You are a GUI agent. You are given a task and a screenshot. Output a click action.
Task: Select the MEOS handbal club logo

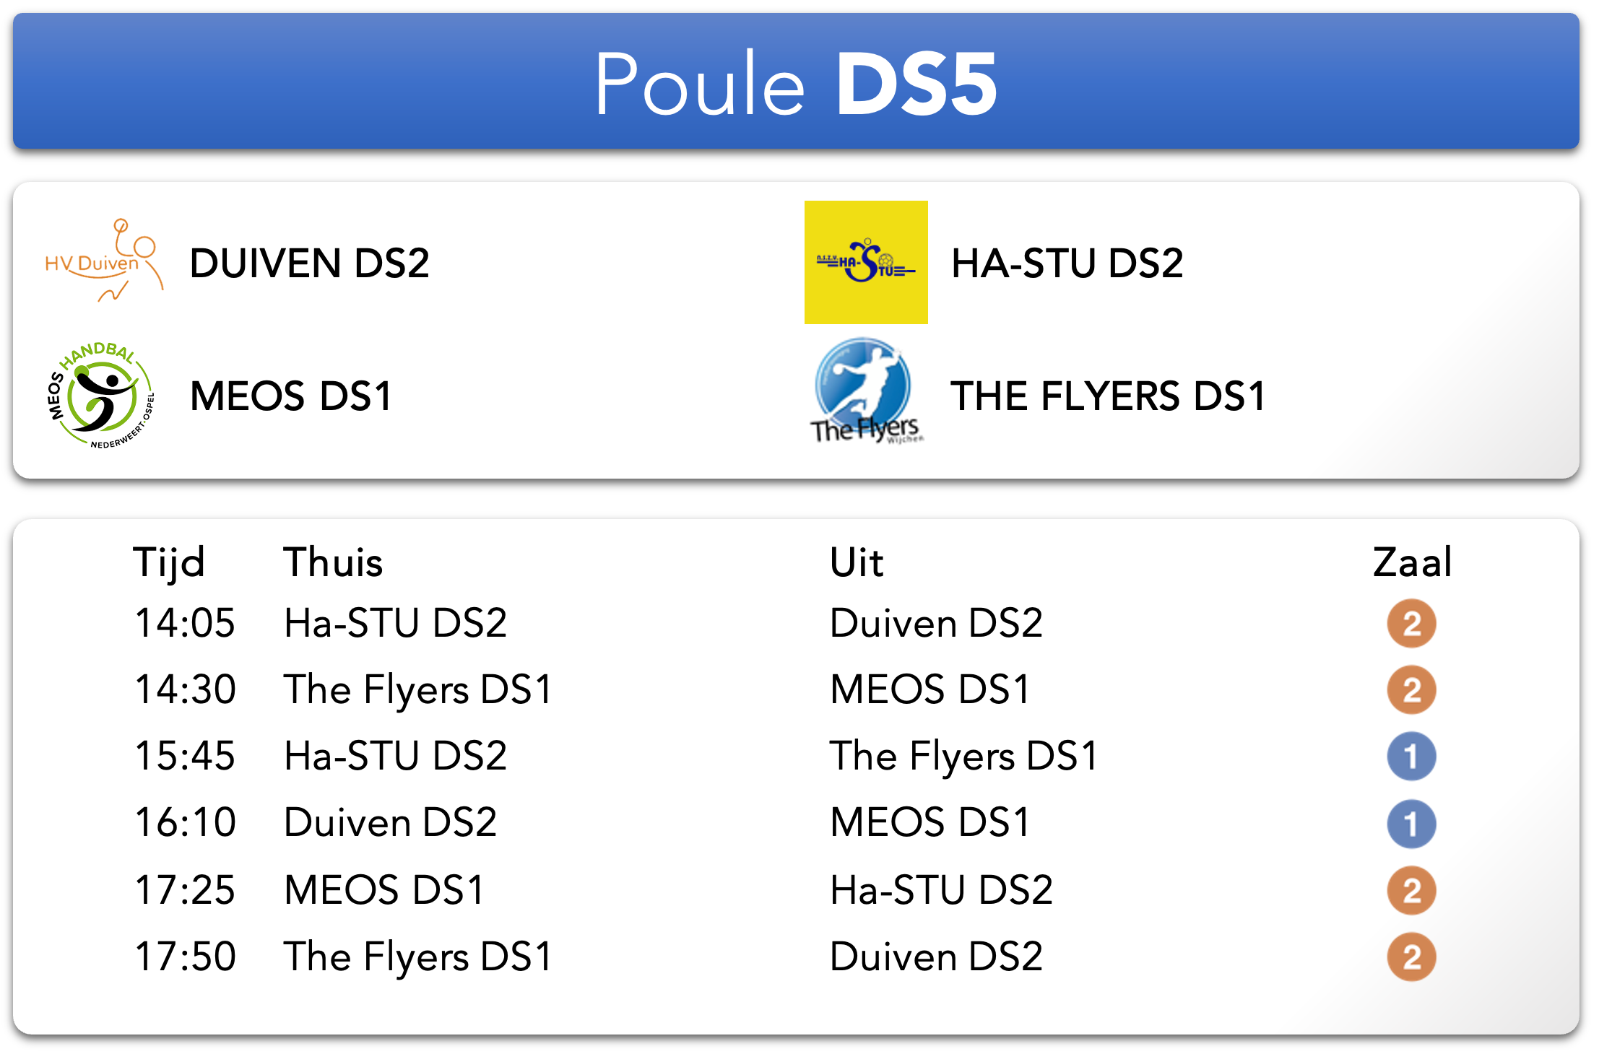coord(101,395)
